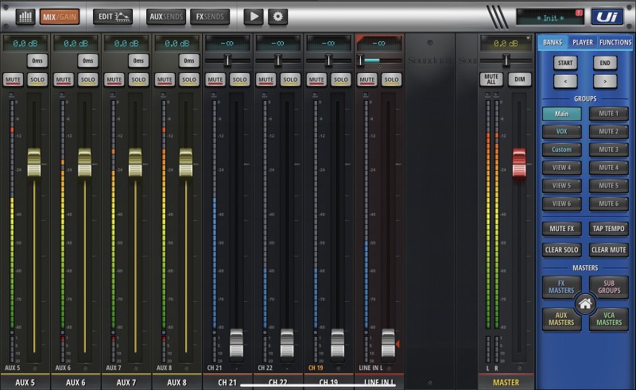Mute the AUX 5 channel

(x=13, y=79)
